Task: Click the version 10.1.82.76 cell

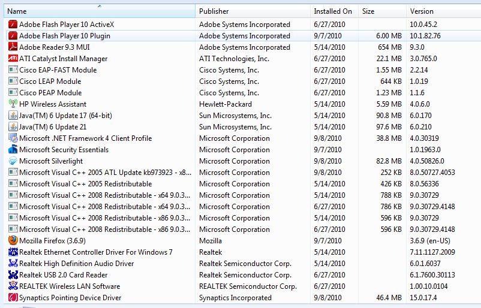Action: [x=425, y=36]
